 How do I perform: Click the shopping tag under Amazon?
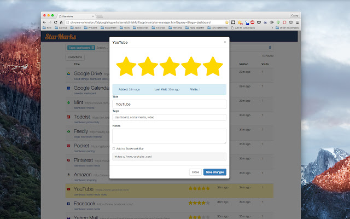(91, 180)
